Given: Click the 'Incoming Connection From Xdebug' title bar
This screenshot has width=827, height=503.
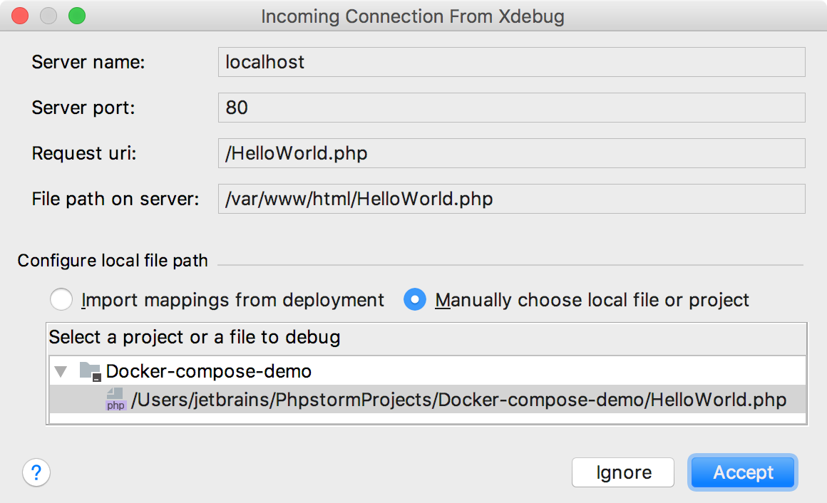Looking at the screenshot, I should click(x=413, y=16).
